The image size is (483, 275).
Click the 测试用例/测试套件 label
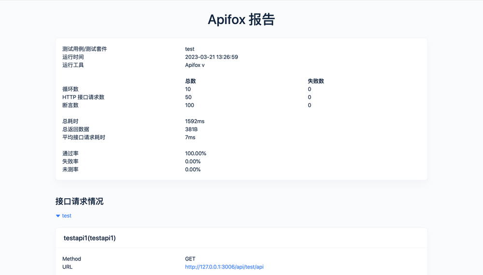click(85, 49)
